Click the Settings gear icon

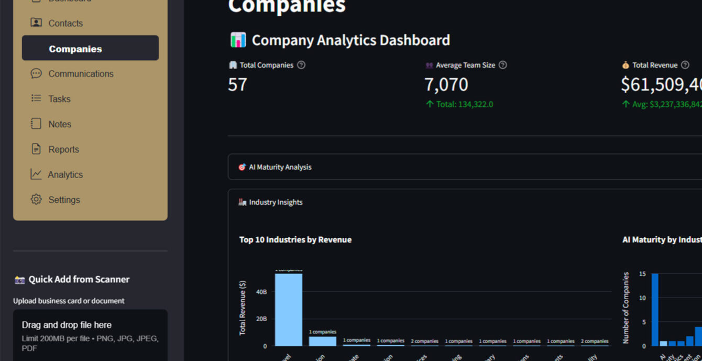[36, 200]
